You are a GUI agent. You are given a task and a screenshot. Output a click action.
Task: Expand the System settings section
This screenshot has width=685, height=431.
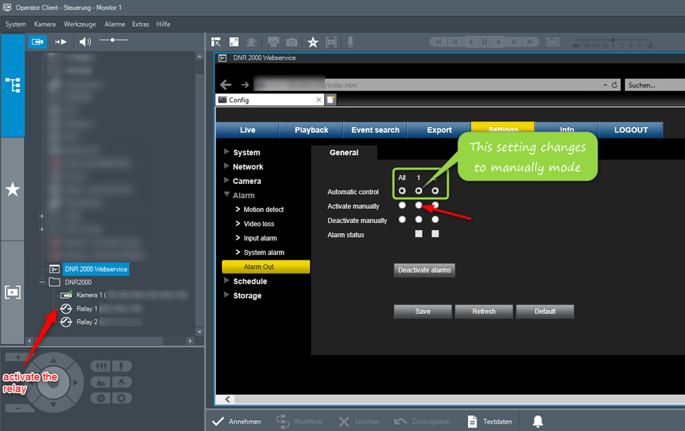pyautogui.click(x=227, y=152)
